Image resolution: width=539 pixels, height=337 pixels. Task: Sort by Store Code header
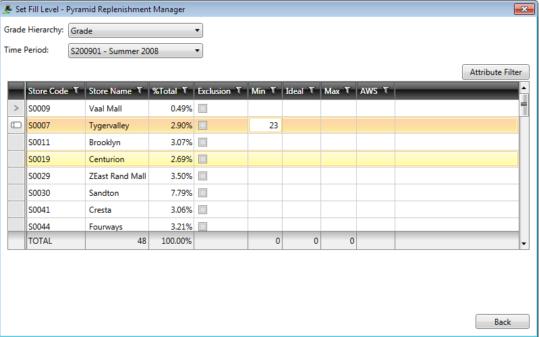click(48, 91)
